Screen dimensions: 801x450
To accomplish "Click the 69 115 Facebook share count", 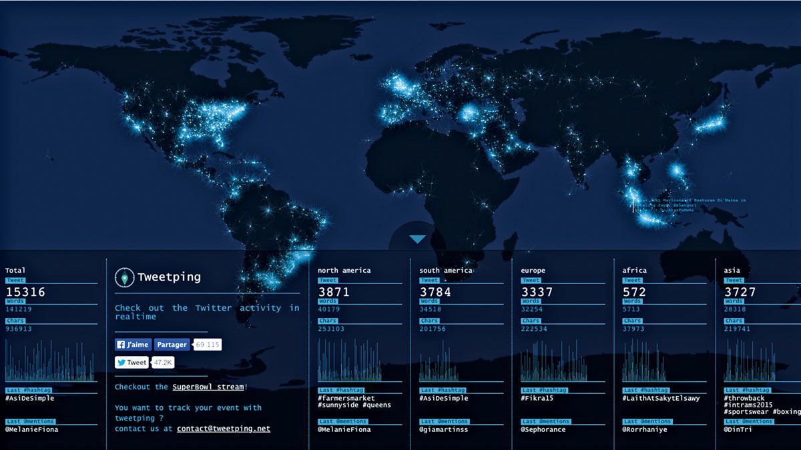I will (207, 345).
